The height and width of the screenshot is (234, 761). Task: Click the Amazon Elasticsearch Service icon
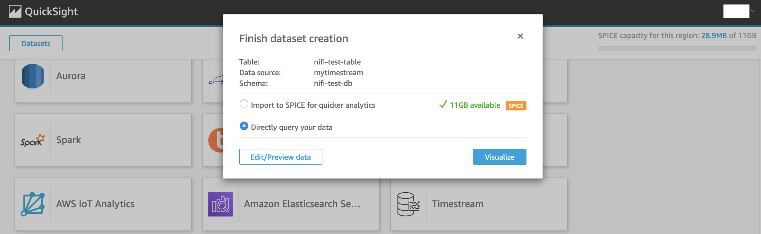point(220,204)
